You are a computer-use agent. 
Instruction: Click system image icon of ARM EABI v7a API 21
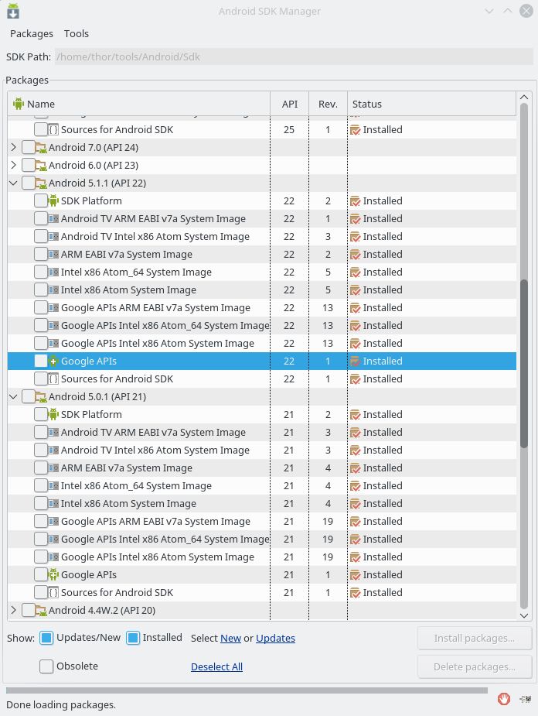click(x=53, y=468)
